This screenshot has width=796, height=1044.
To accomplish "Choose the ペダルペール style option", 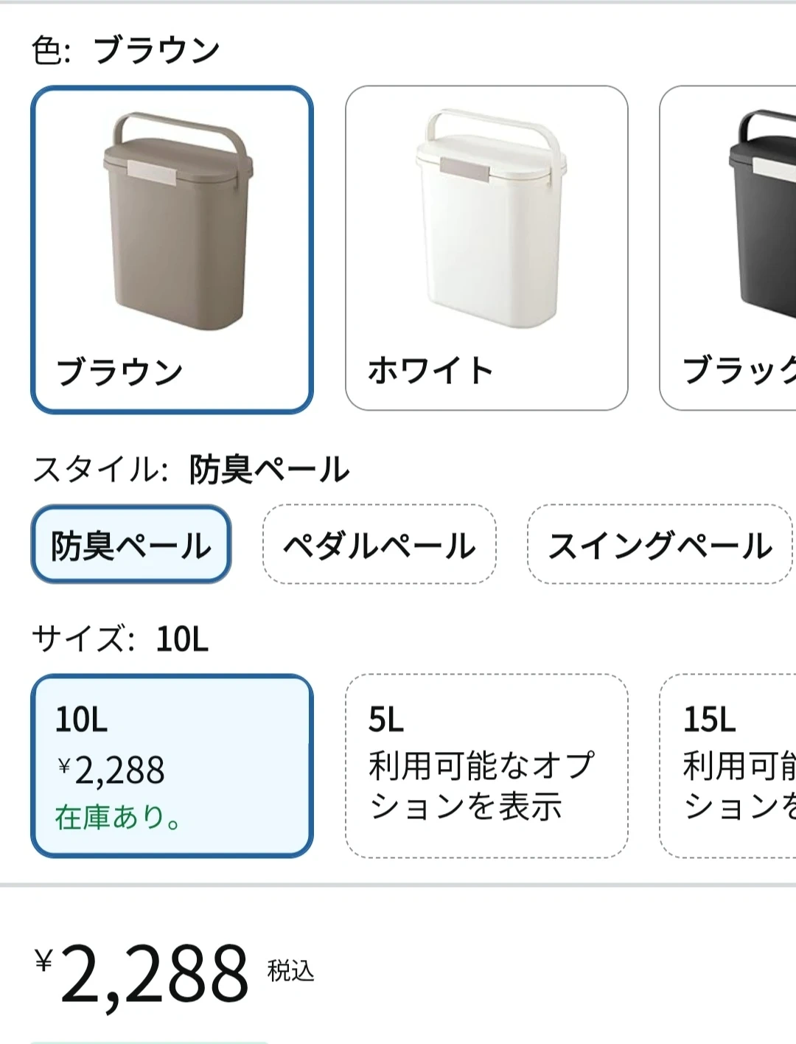I will (x=379, y=546).
